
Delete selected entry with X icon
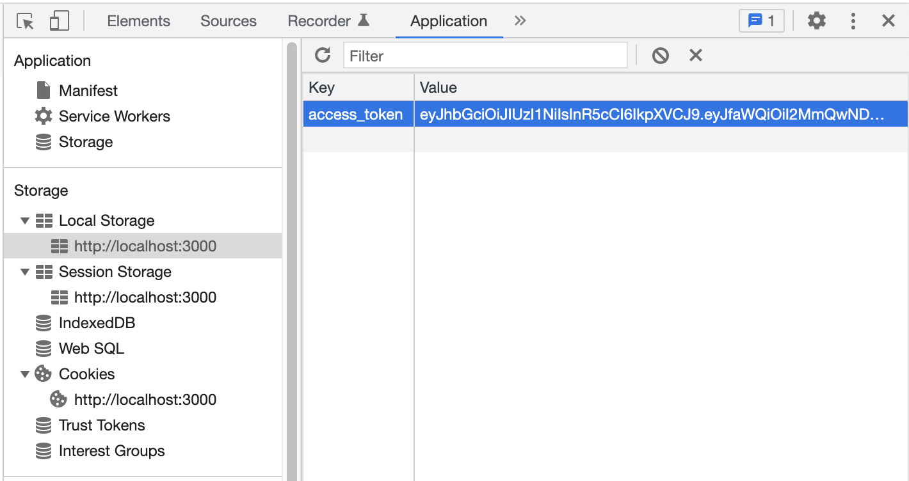point(695,56)
